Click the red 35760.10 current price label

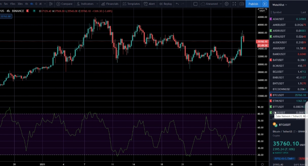(x=262, y=41)
